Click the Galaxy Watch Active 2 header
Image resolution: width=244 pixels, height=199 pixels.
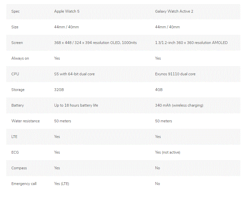click(x=174, y=11)
